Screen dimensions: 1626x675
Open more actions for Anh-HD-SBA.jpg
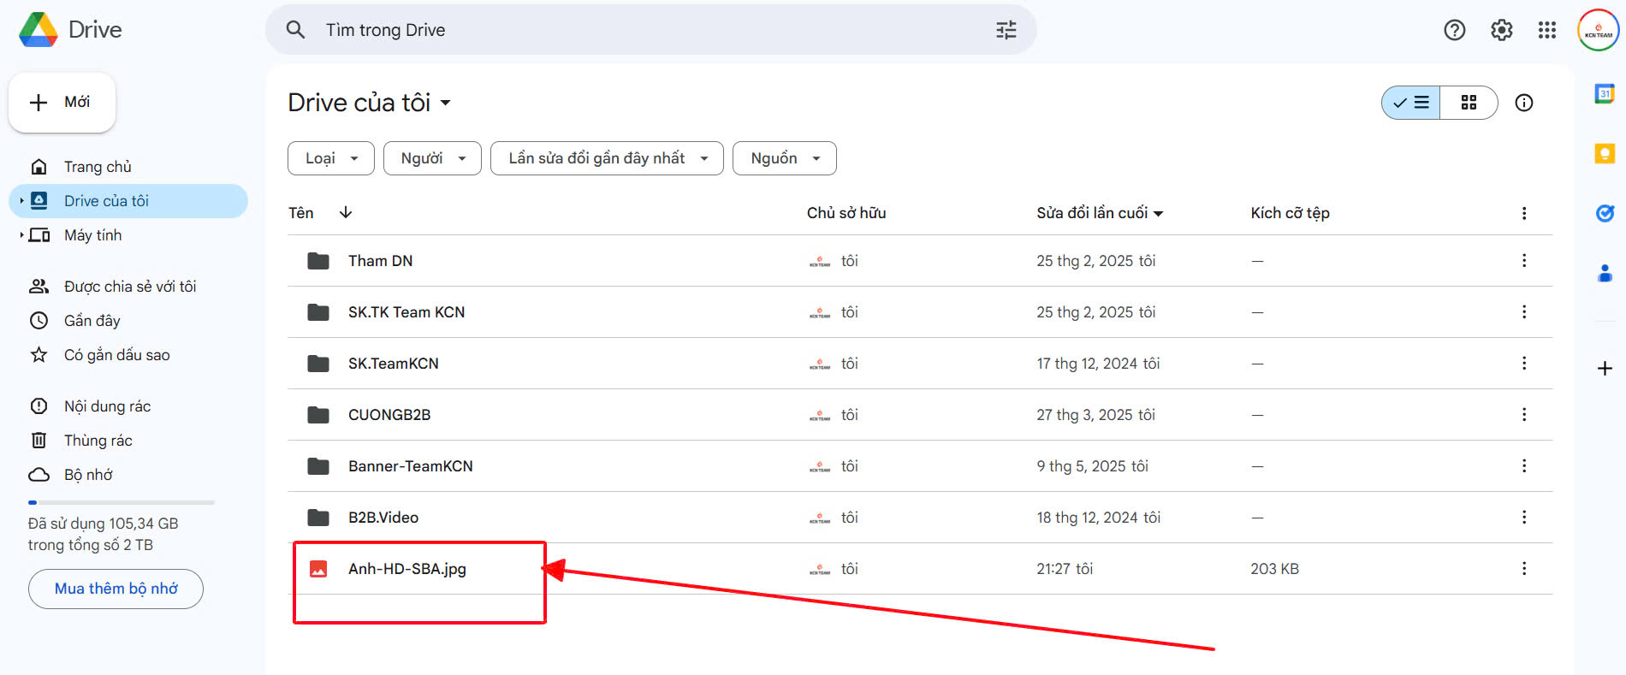click(1523, 568)
